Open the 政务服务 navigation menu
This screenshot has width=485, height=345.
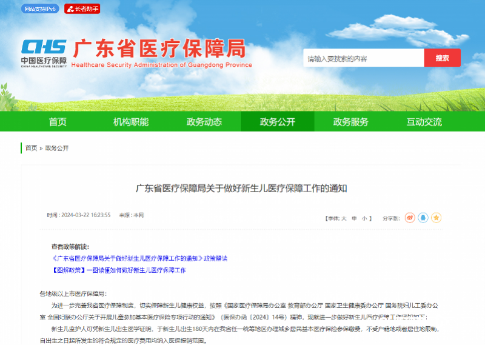pos(351,122)
